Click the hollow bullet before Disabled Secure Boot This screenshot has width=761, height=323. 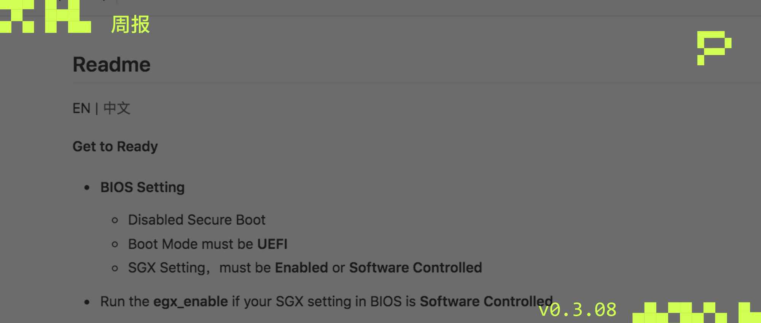[115, 221]
